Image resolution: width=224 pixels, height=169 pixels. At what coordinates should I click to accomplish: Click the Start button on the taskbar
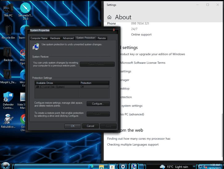click(6, 166)
